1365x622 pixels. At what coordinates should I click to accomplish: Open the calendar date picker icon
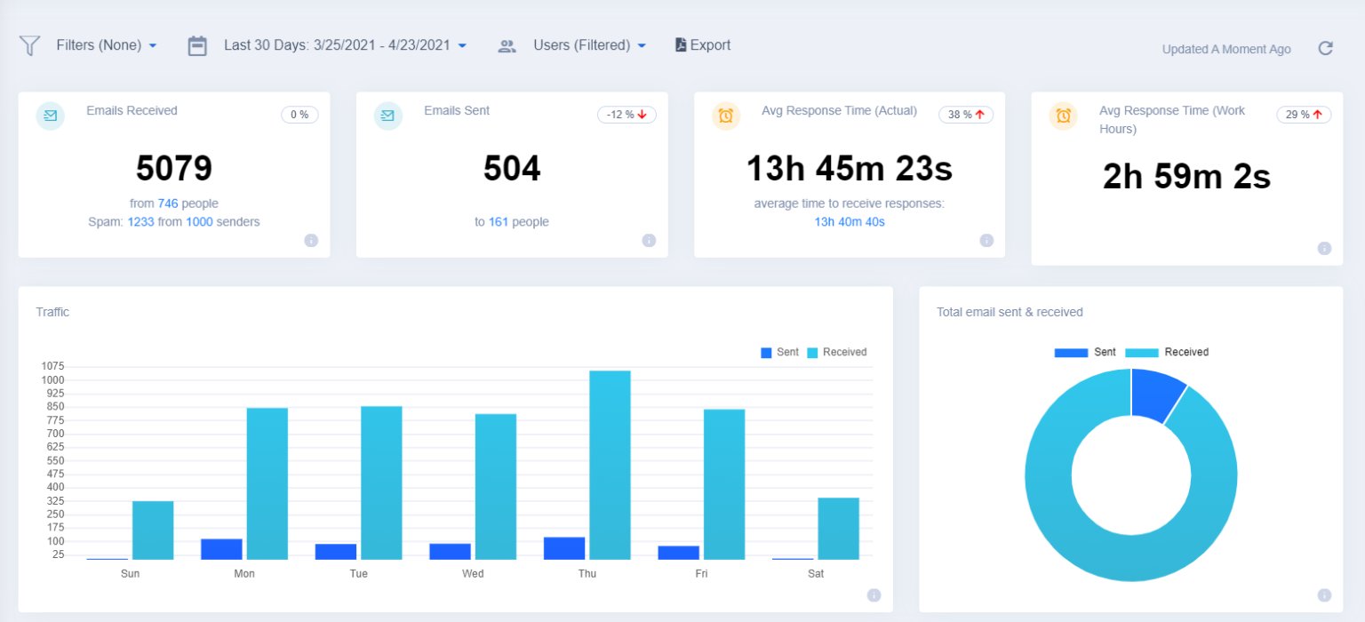click(199, 44)
